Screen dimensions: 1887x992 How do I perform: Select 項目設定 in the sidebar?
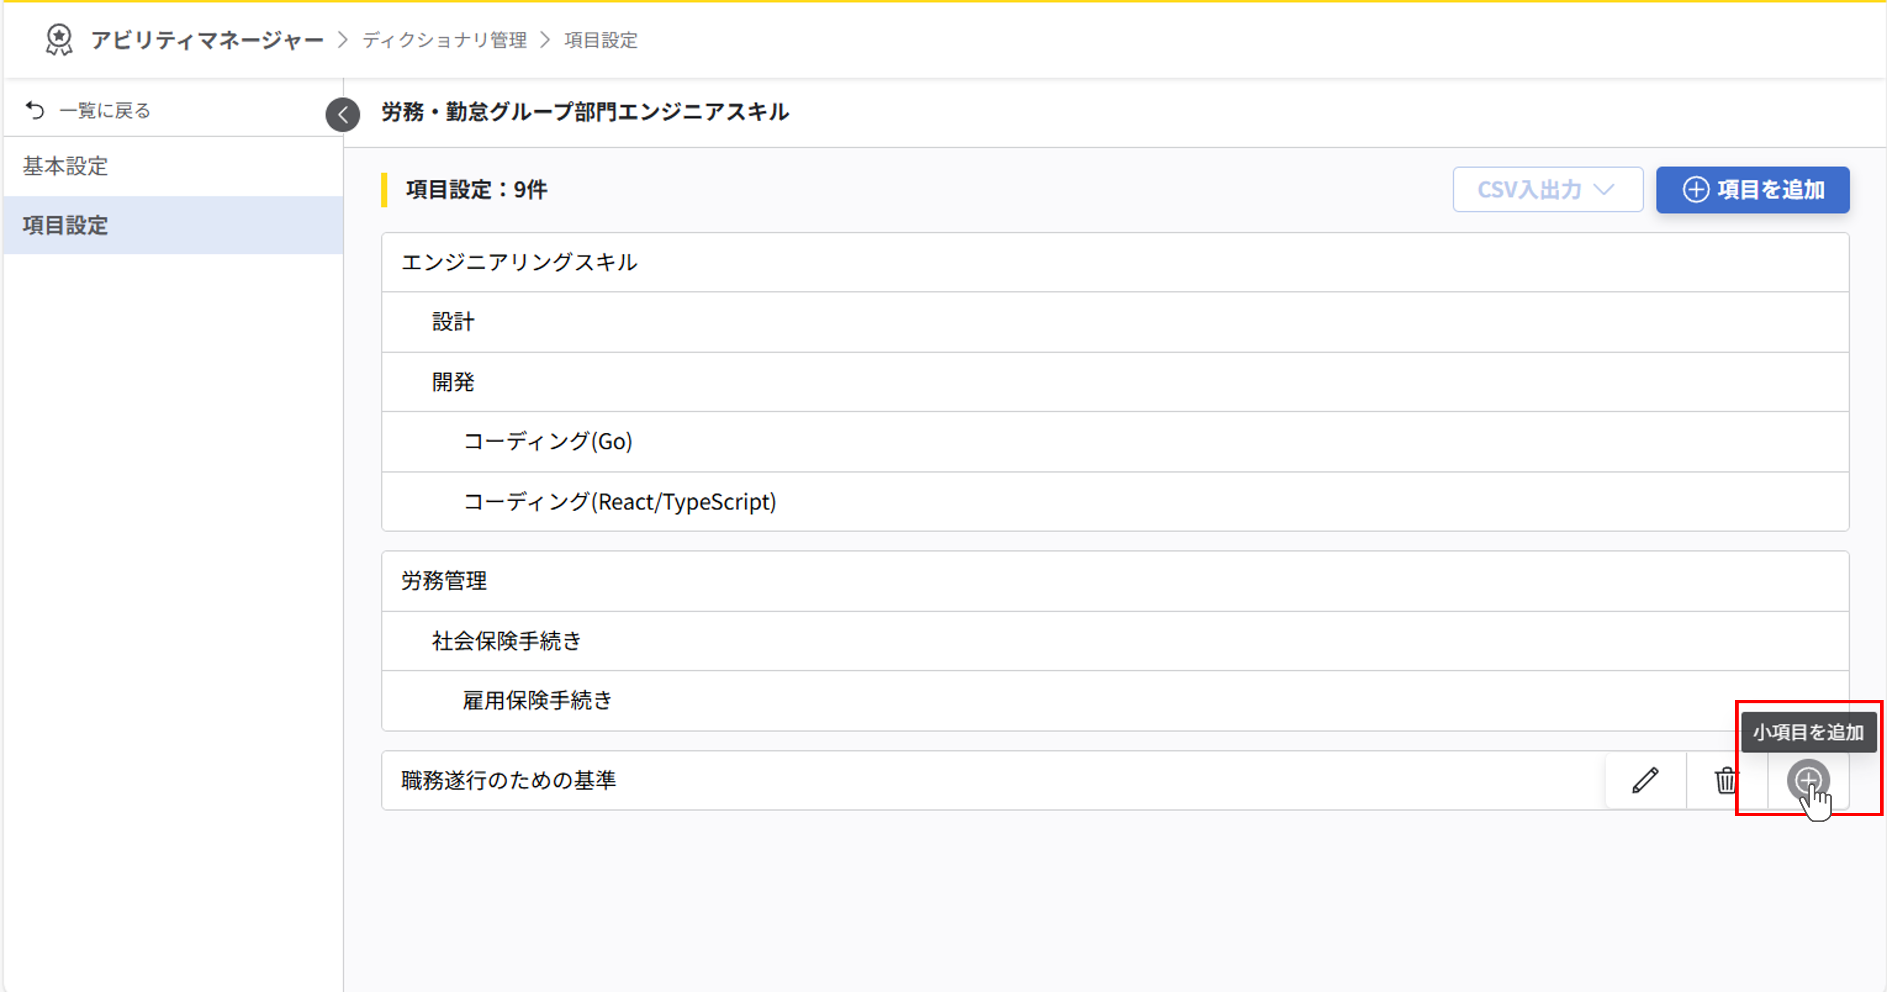coord(65,225)
